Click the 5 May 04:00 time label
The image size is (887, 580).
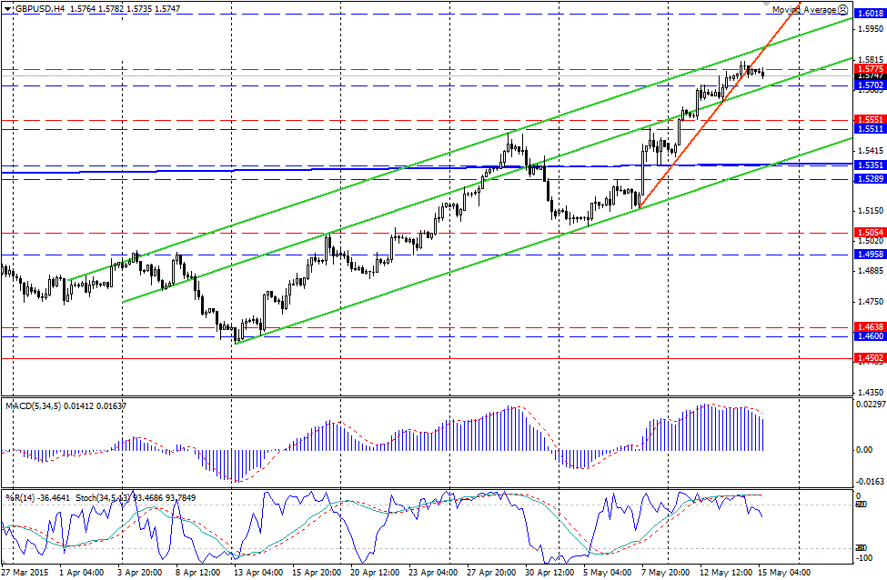607,572
